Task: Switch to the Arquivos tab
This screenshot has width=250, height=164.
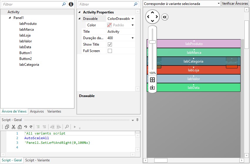Action: tap(37, 111)
